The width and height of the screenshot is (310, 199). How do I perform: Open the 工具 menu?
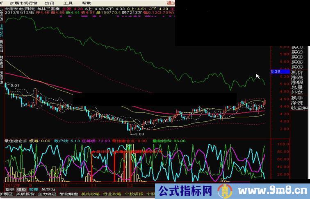(x=68, y=2)
